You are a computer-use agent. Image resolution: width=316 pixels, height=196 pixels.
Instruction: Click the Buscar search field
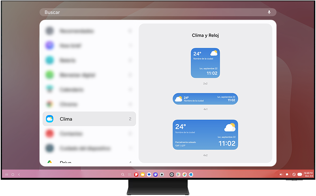(x=150, y=12)
